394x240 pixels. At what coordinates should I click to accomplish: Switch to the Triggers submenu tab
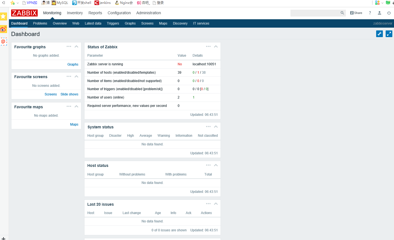coord(113,23)
